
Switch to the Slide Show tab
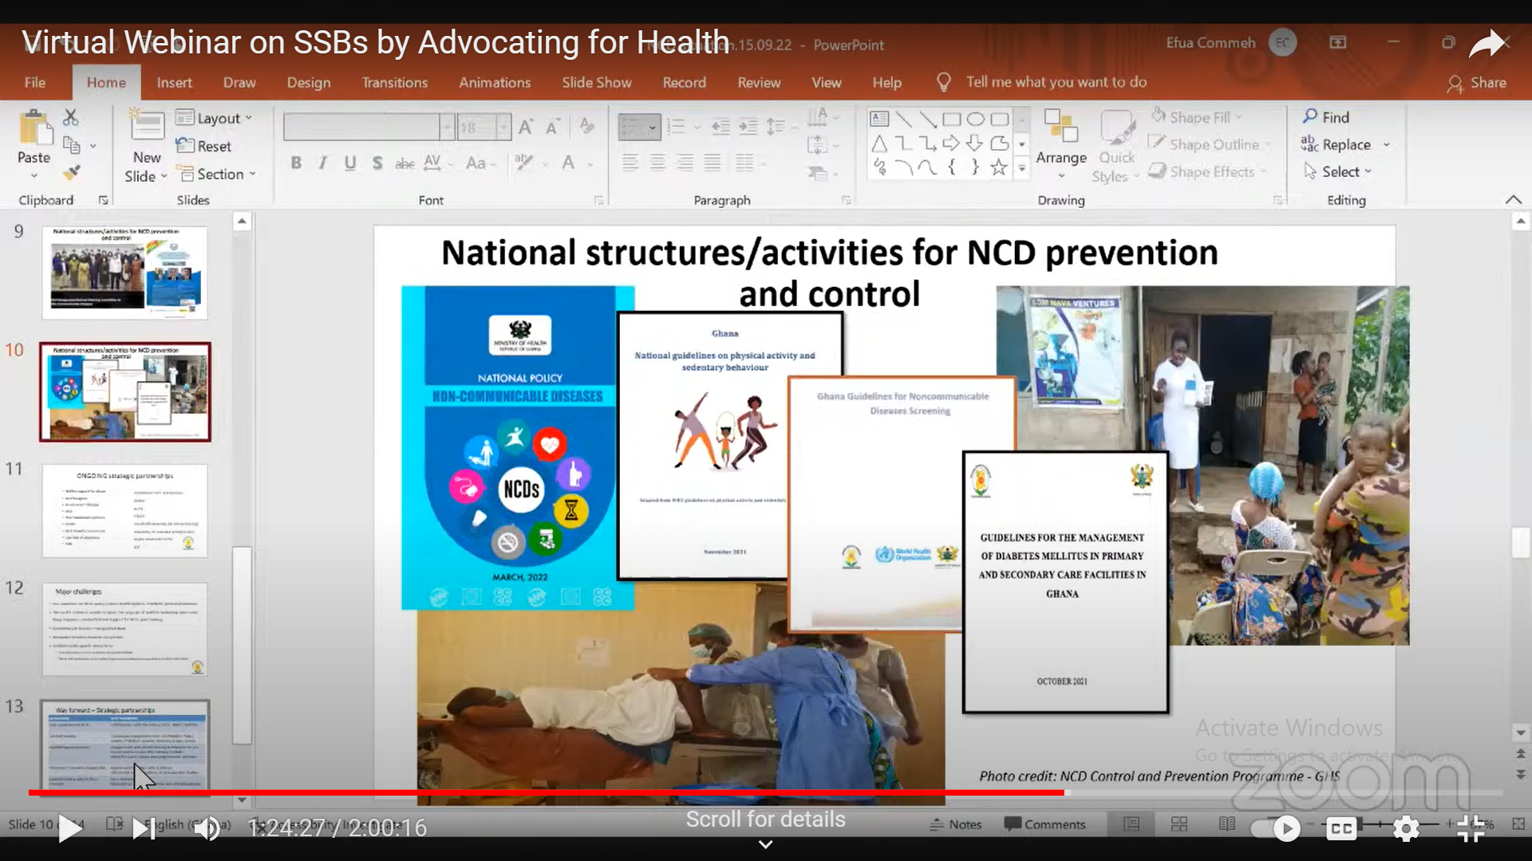point(596,82)
